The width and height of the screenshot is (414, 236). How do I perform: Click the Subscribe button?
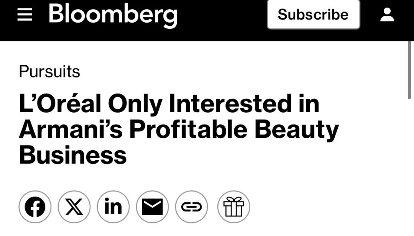pos(314,14)
